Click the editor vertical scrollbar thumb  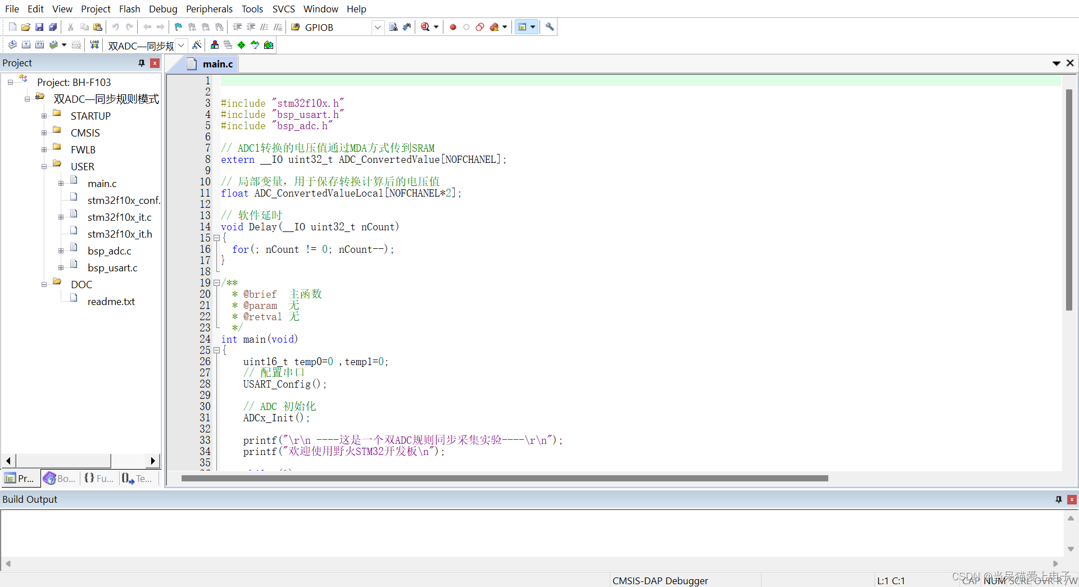click(1069, 200)
